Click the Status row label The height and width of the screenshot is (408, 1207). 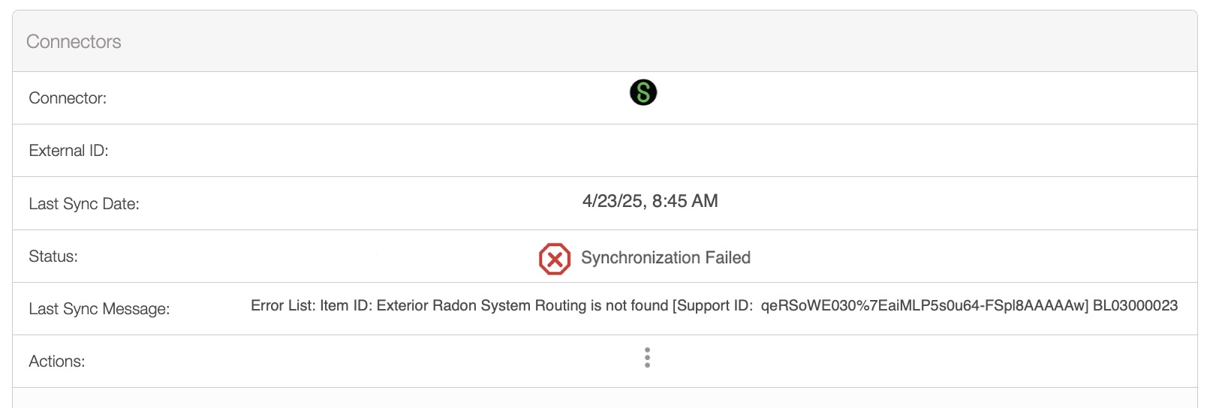tap(53, 256)
